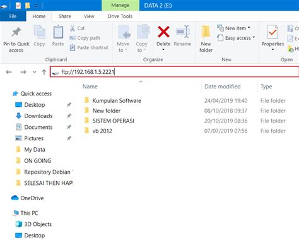
Task: Sort by the Type column header
Action: pos(266,87)
